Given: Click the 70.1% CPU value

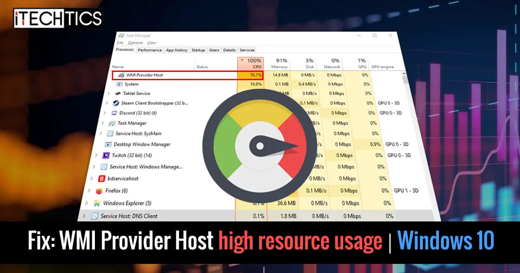Looking at the screenshot, I should click(x=255, y=75).
